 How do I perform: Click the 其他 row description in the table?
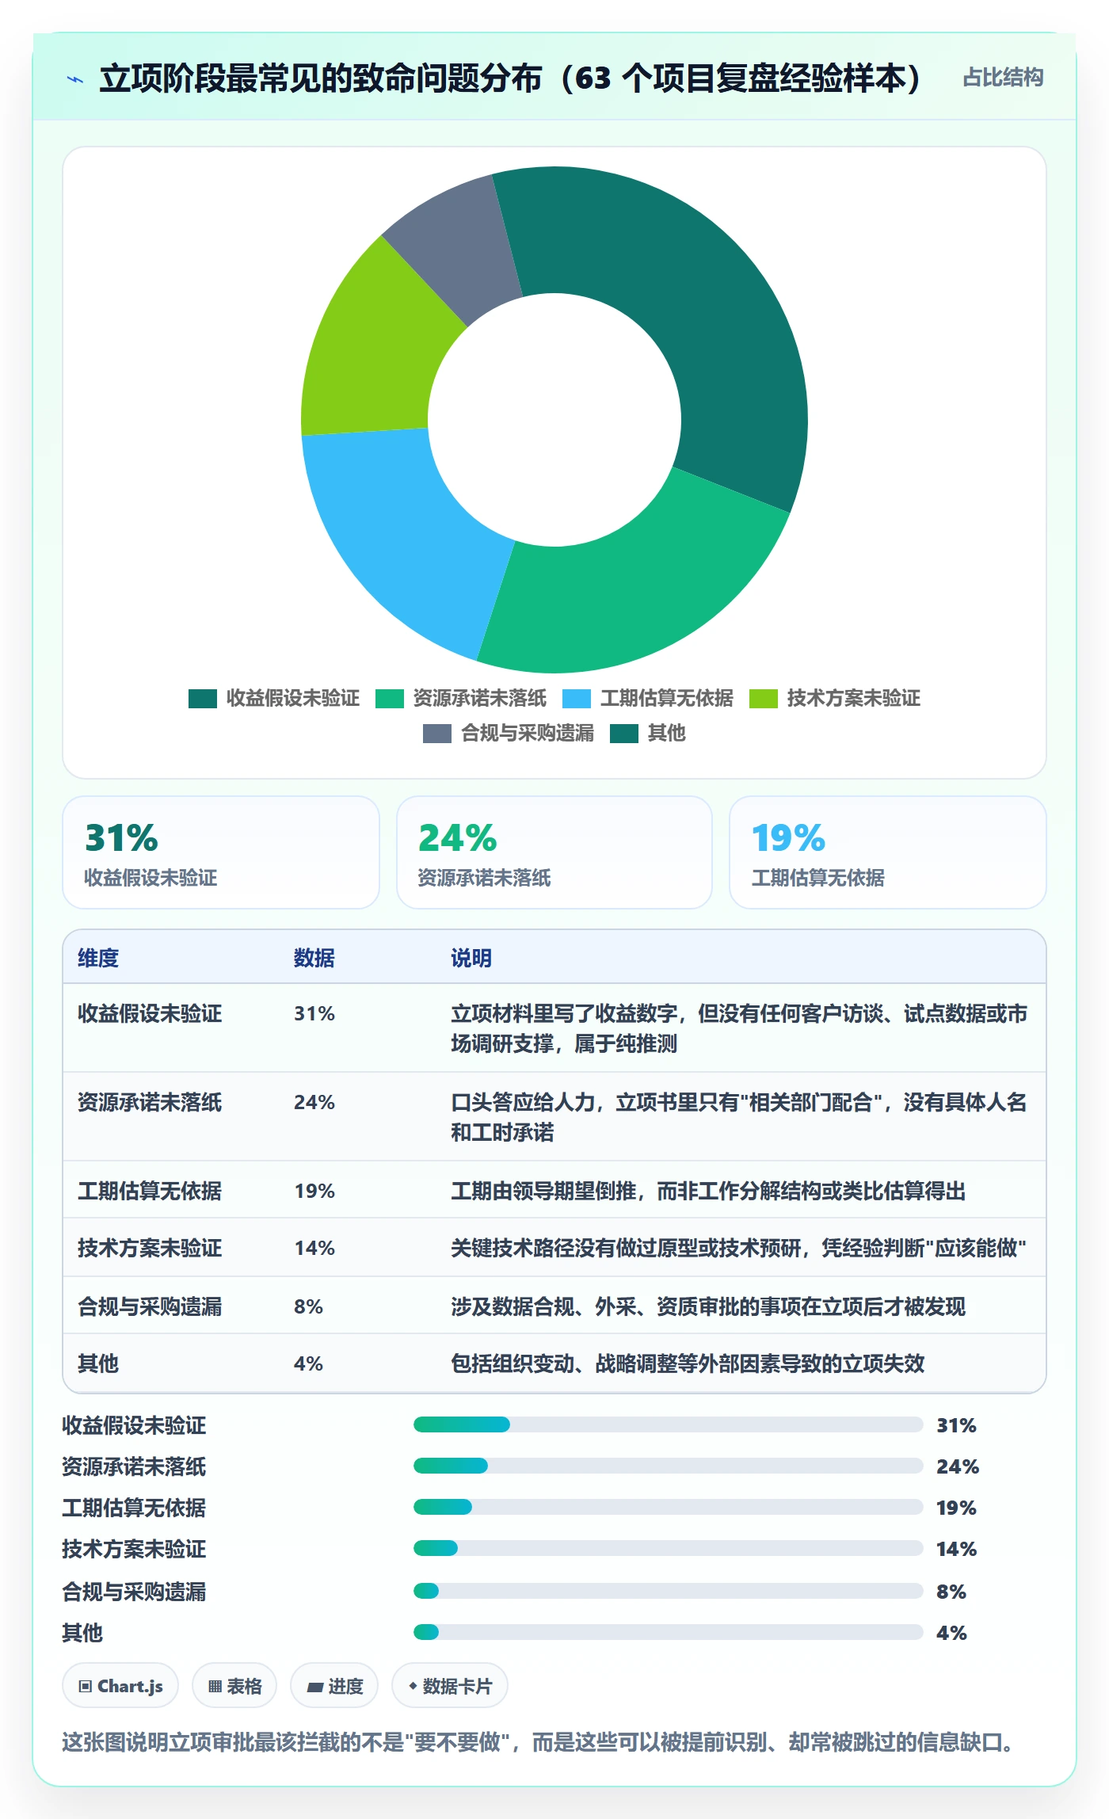pos(688,1363)
